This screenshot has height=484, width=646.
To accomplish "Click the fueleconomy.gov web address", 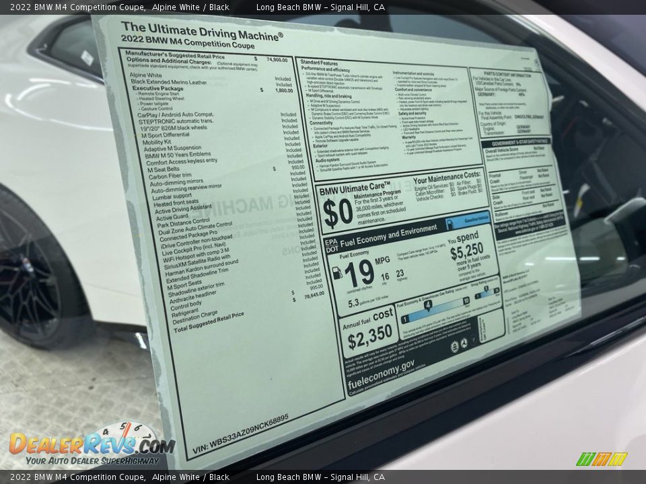I will tap(381, 374).
